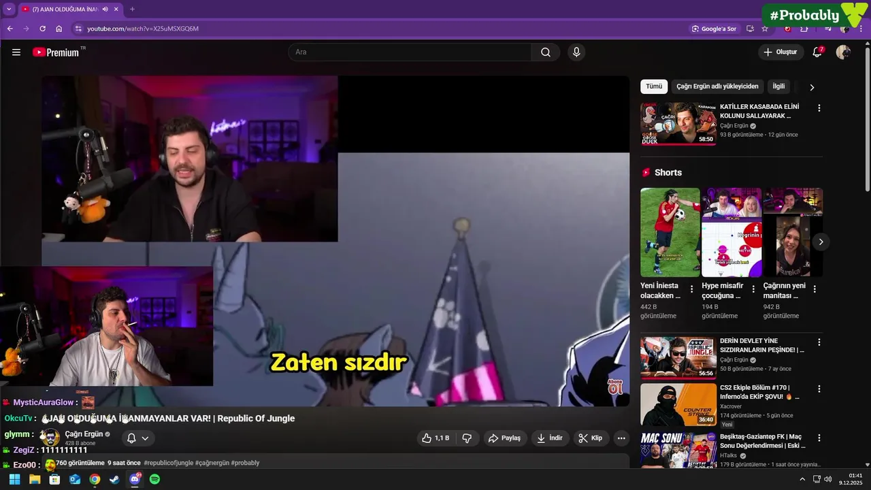The image size is (871, 490).
Task: Click the Oluştur create button
Action: (780, 52)
